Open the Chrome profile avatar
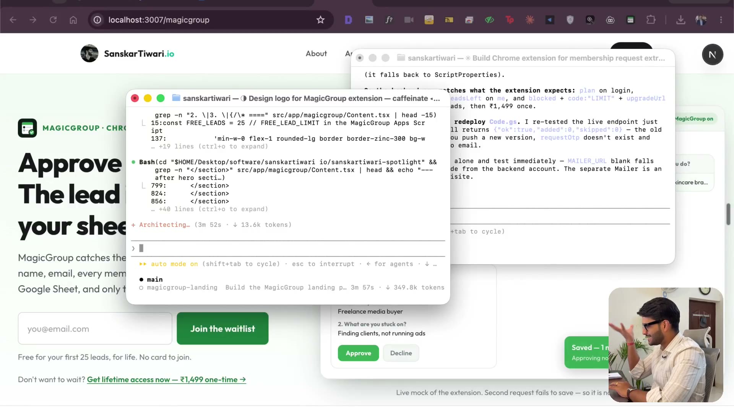Image resolution: width=734 pixels, height=413 pixels. (701, 20)
